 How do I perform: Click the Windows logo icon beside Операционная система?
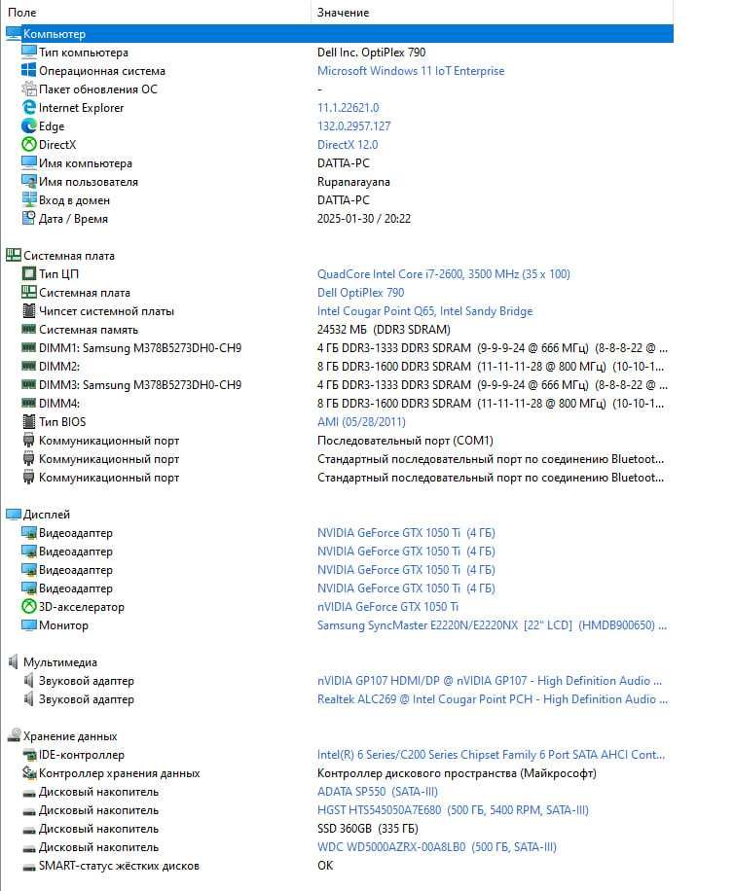click(x=28, y=70)
